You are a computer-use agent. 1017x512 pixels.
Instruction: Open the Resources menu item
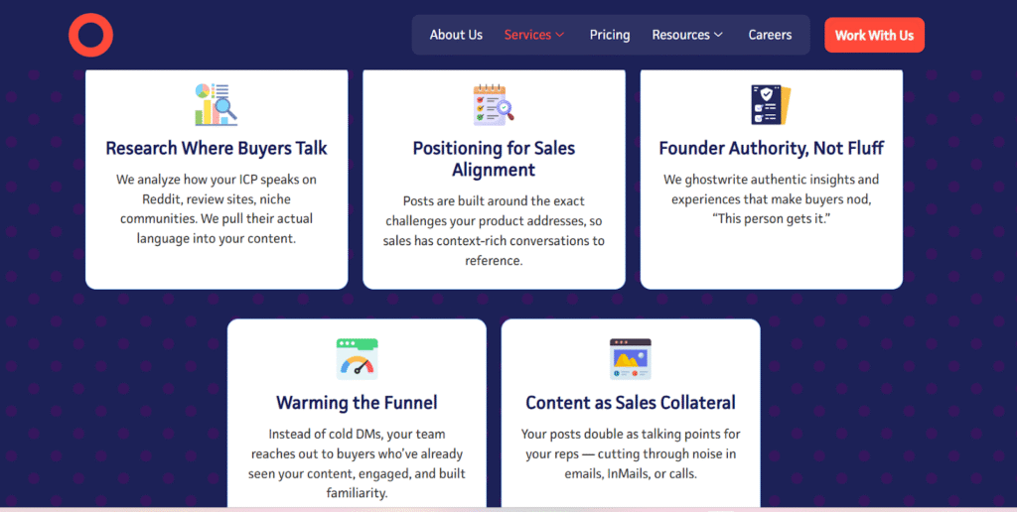[680, 35]
